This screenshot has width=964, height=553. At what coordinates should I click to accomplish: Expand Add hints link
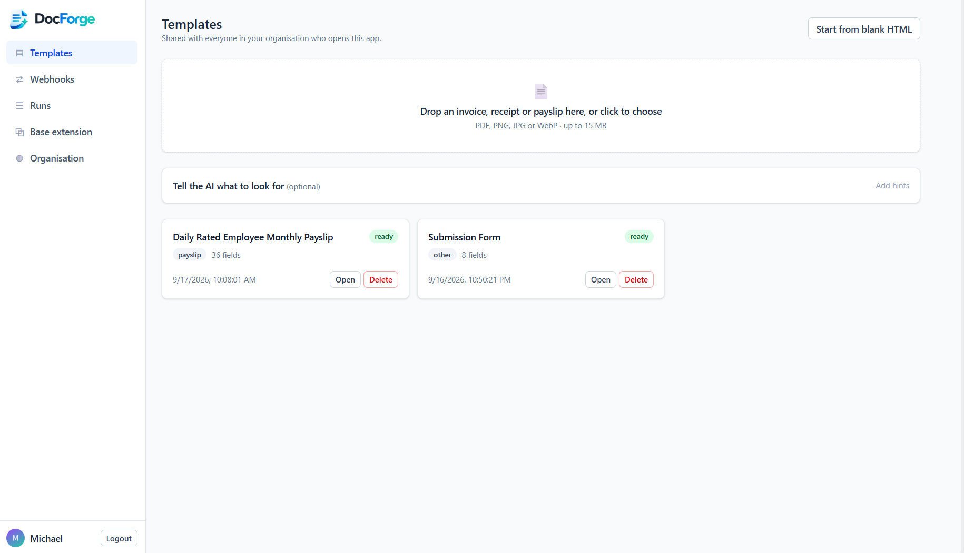coord(892,185)
